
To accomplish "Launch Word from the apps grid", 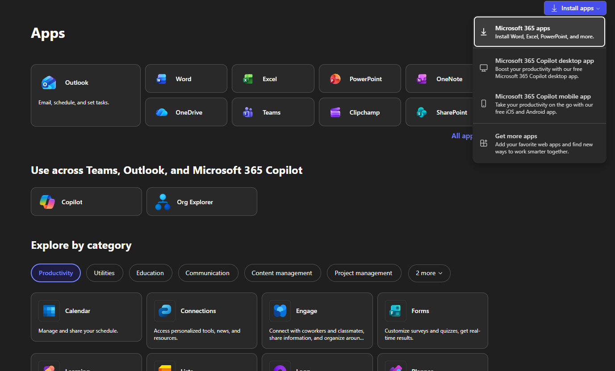I will coord(161,79).
